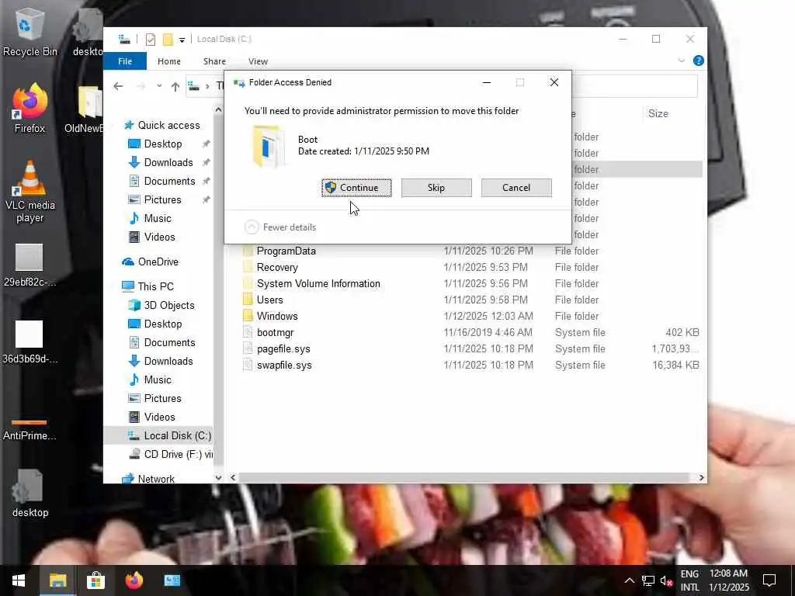Open the bootmgr file row
This screenshot has width=795, height=596.
470,332
